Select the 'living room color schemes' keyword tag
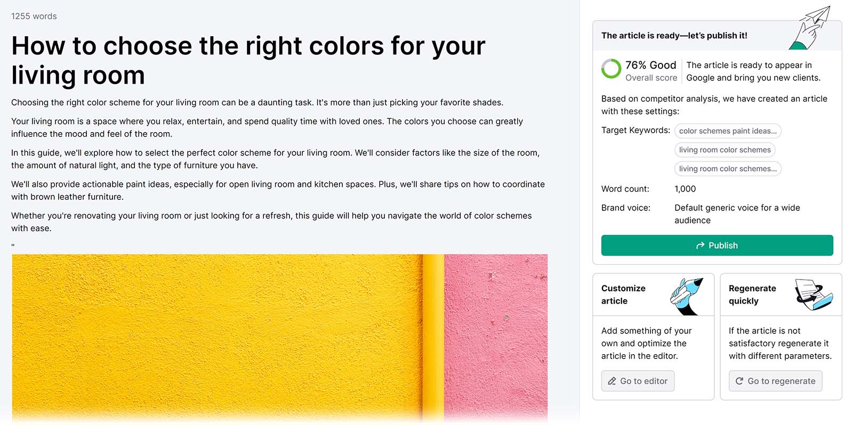The image size is (853, 425). tap(725, 150)
